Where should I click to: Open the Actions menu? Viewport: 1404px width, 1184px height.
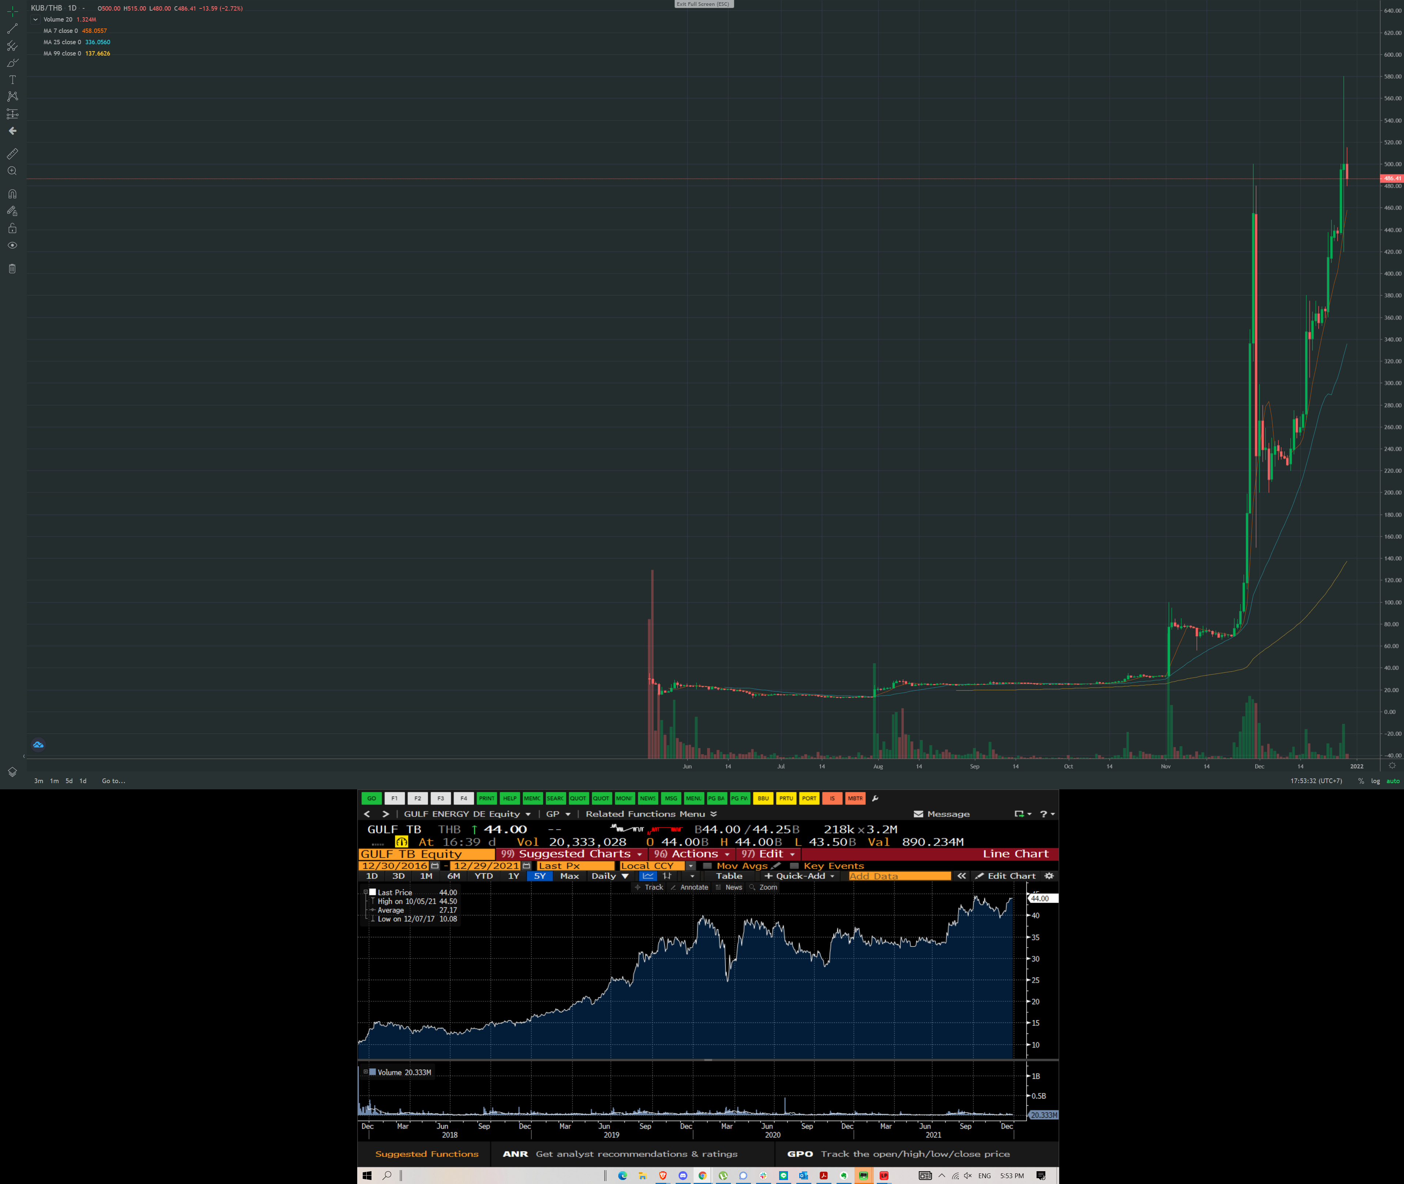[692, 854]
